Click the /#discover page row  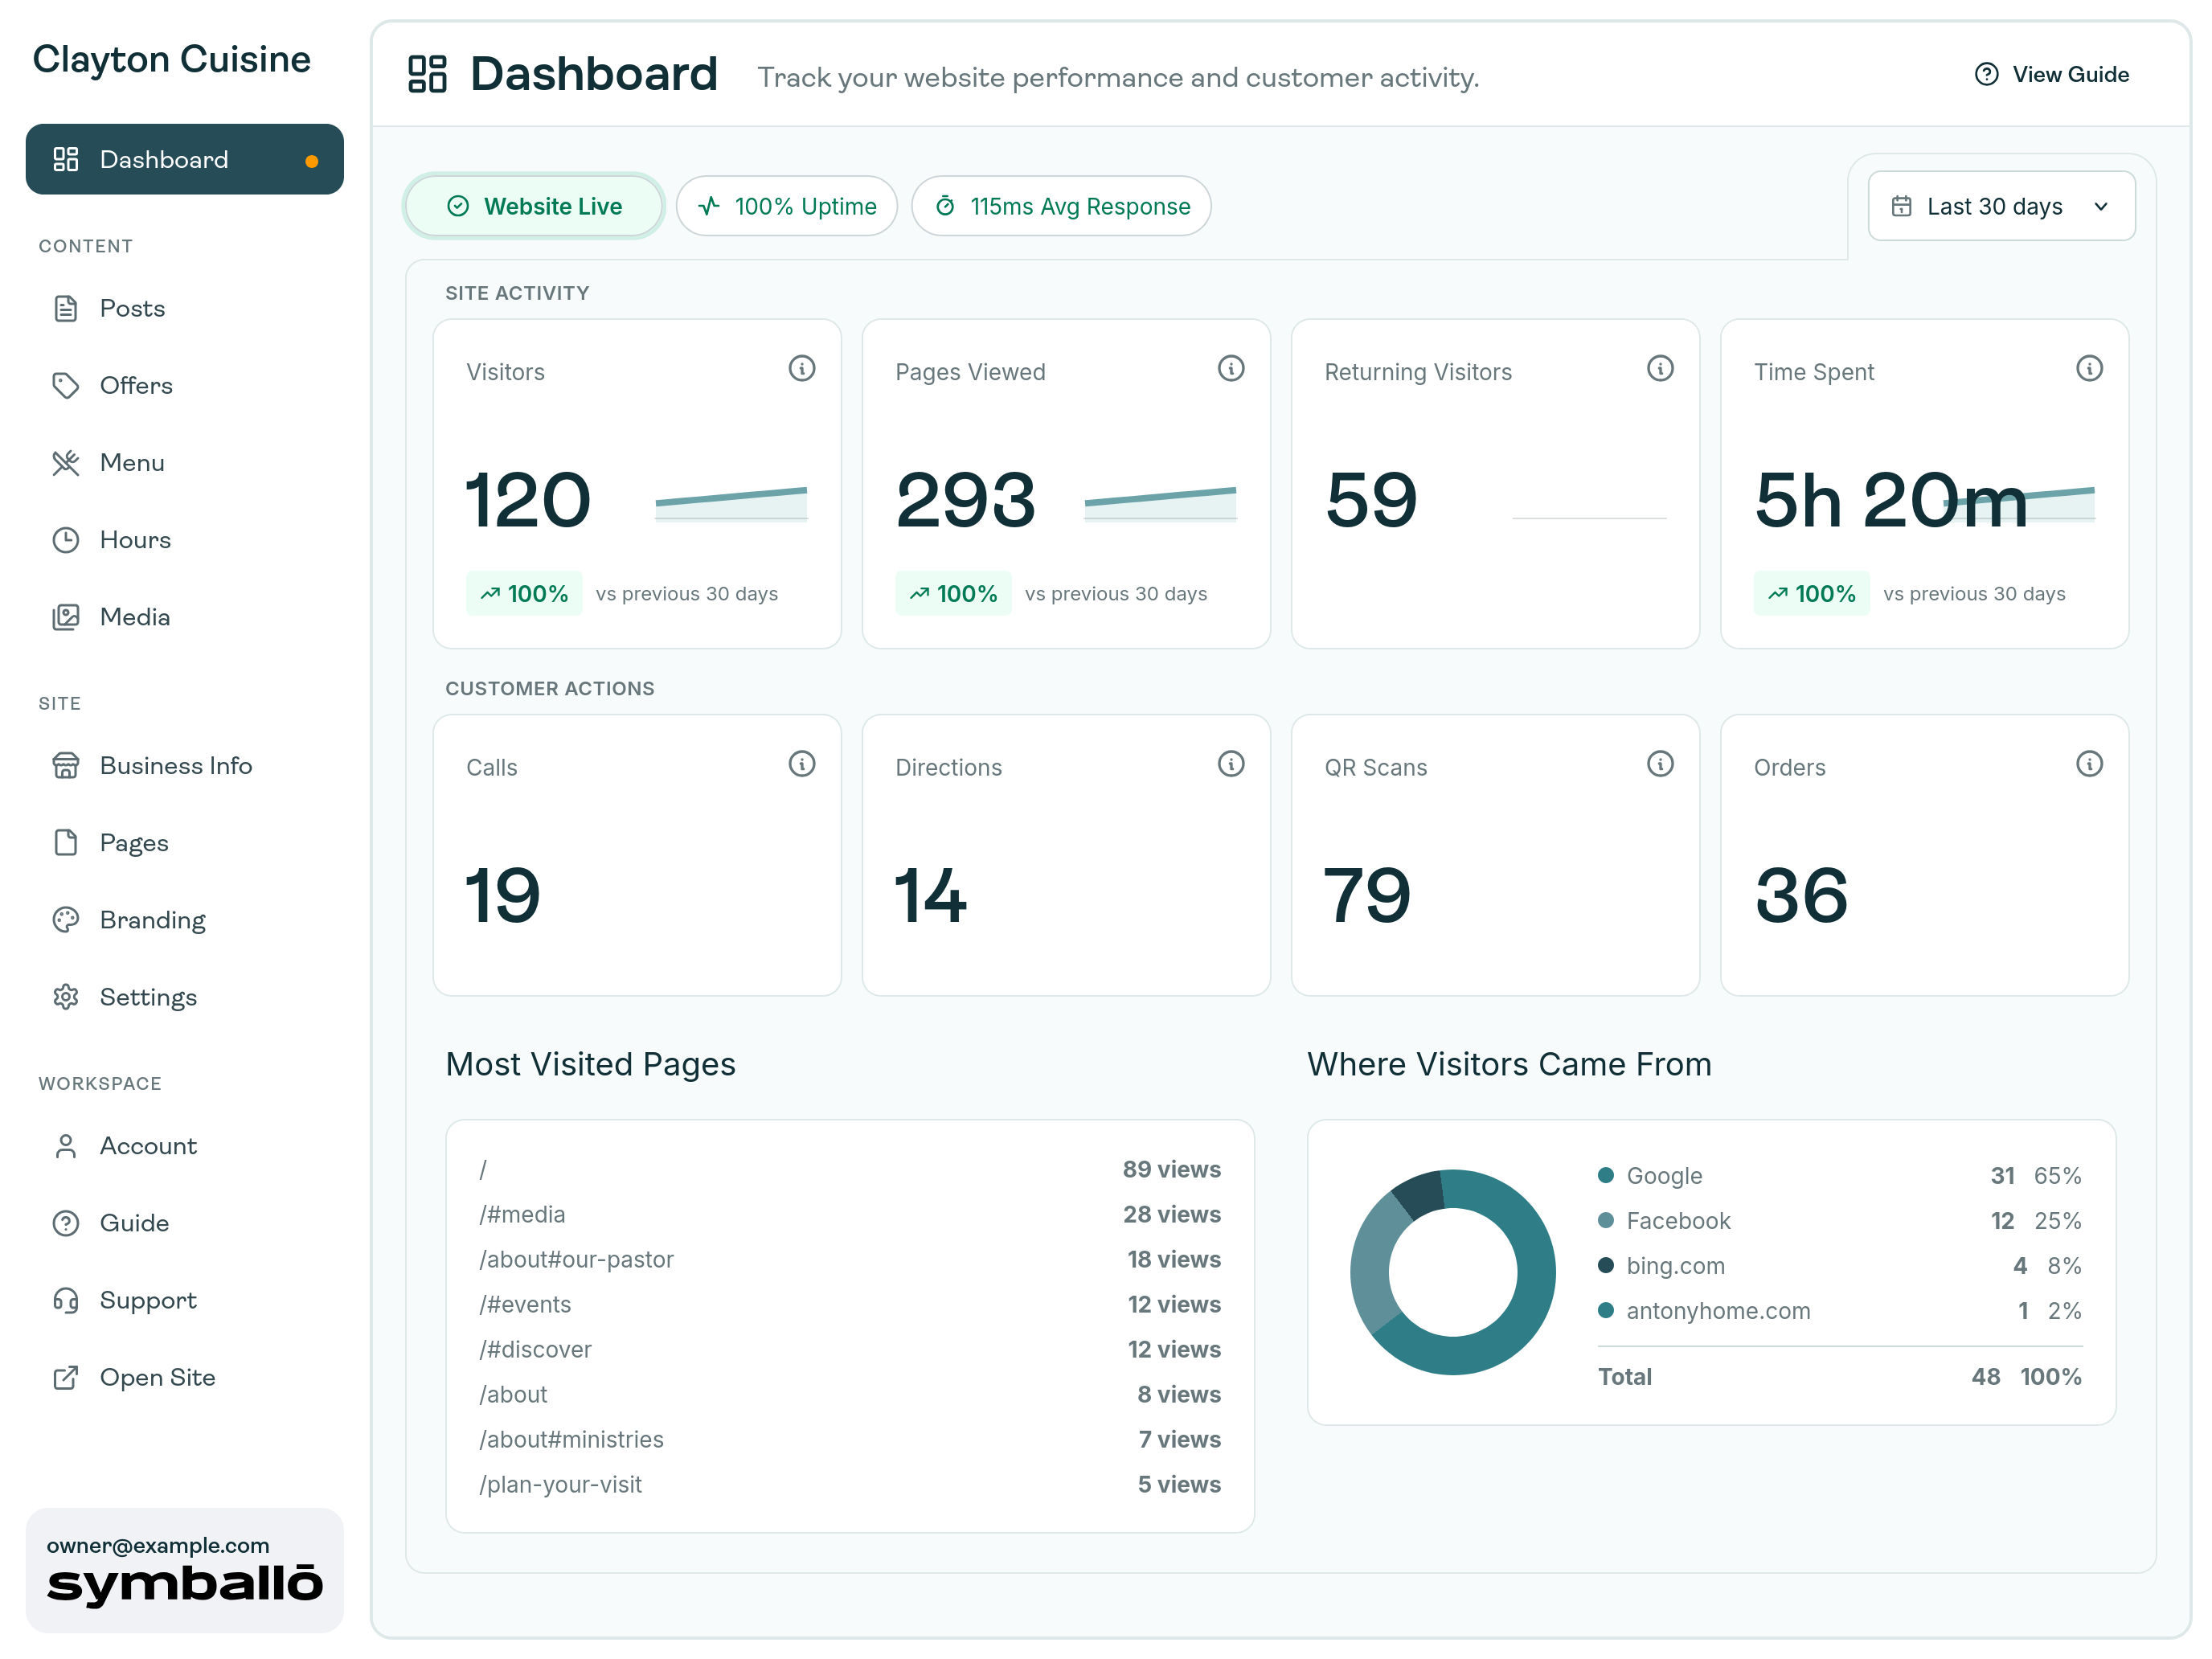(850, 1349)
